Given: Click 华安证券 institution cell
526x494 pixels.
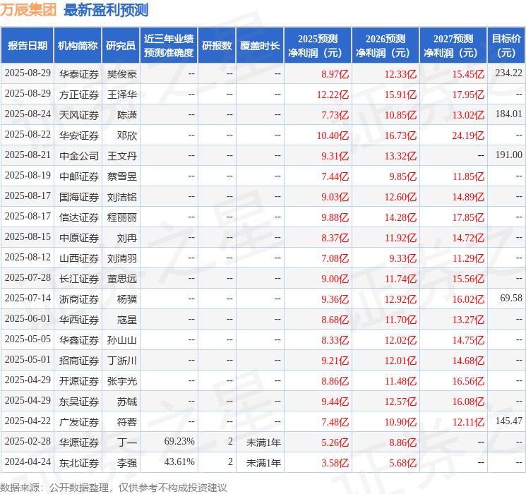Looking at the screenshot, I should click(79, 135).
